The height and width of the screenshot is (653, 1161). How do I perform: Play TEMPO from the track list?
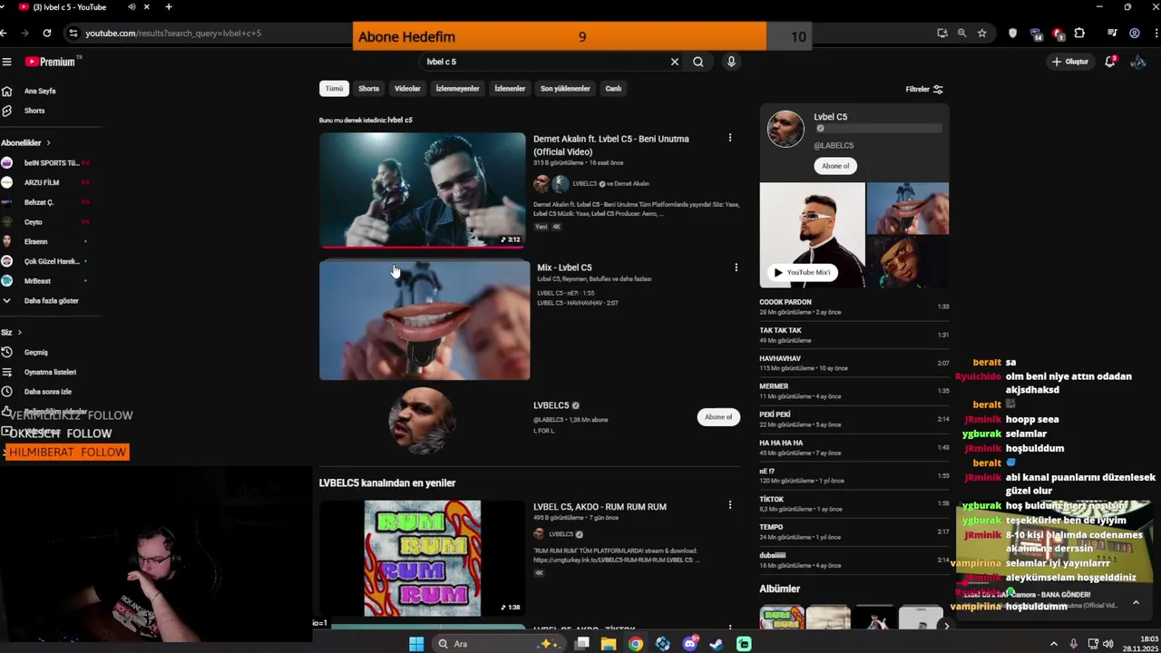coord(854,531)
